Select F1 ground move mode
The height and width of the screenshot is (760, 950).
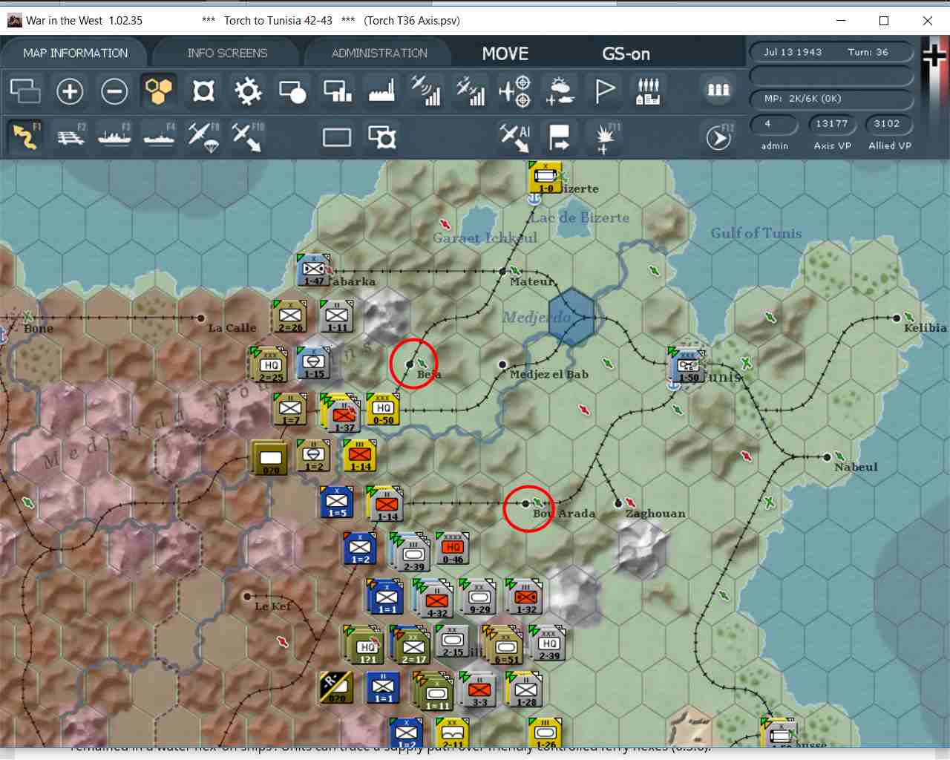click(x=26, y=137)
